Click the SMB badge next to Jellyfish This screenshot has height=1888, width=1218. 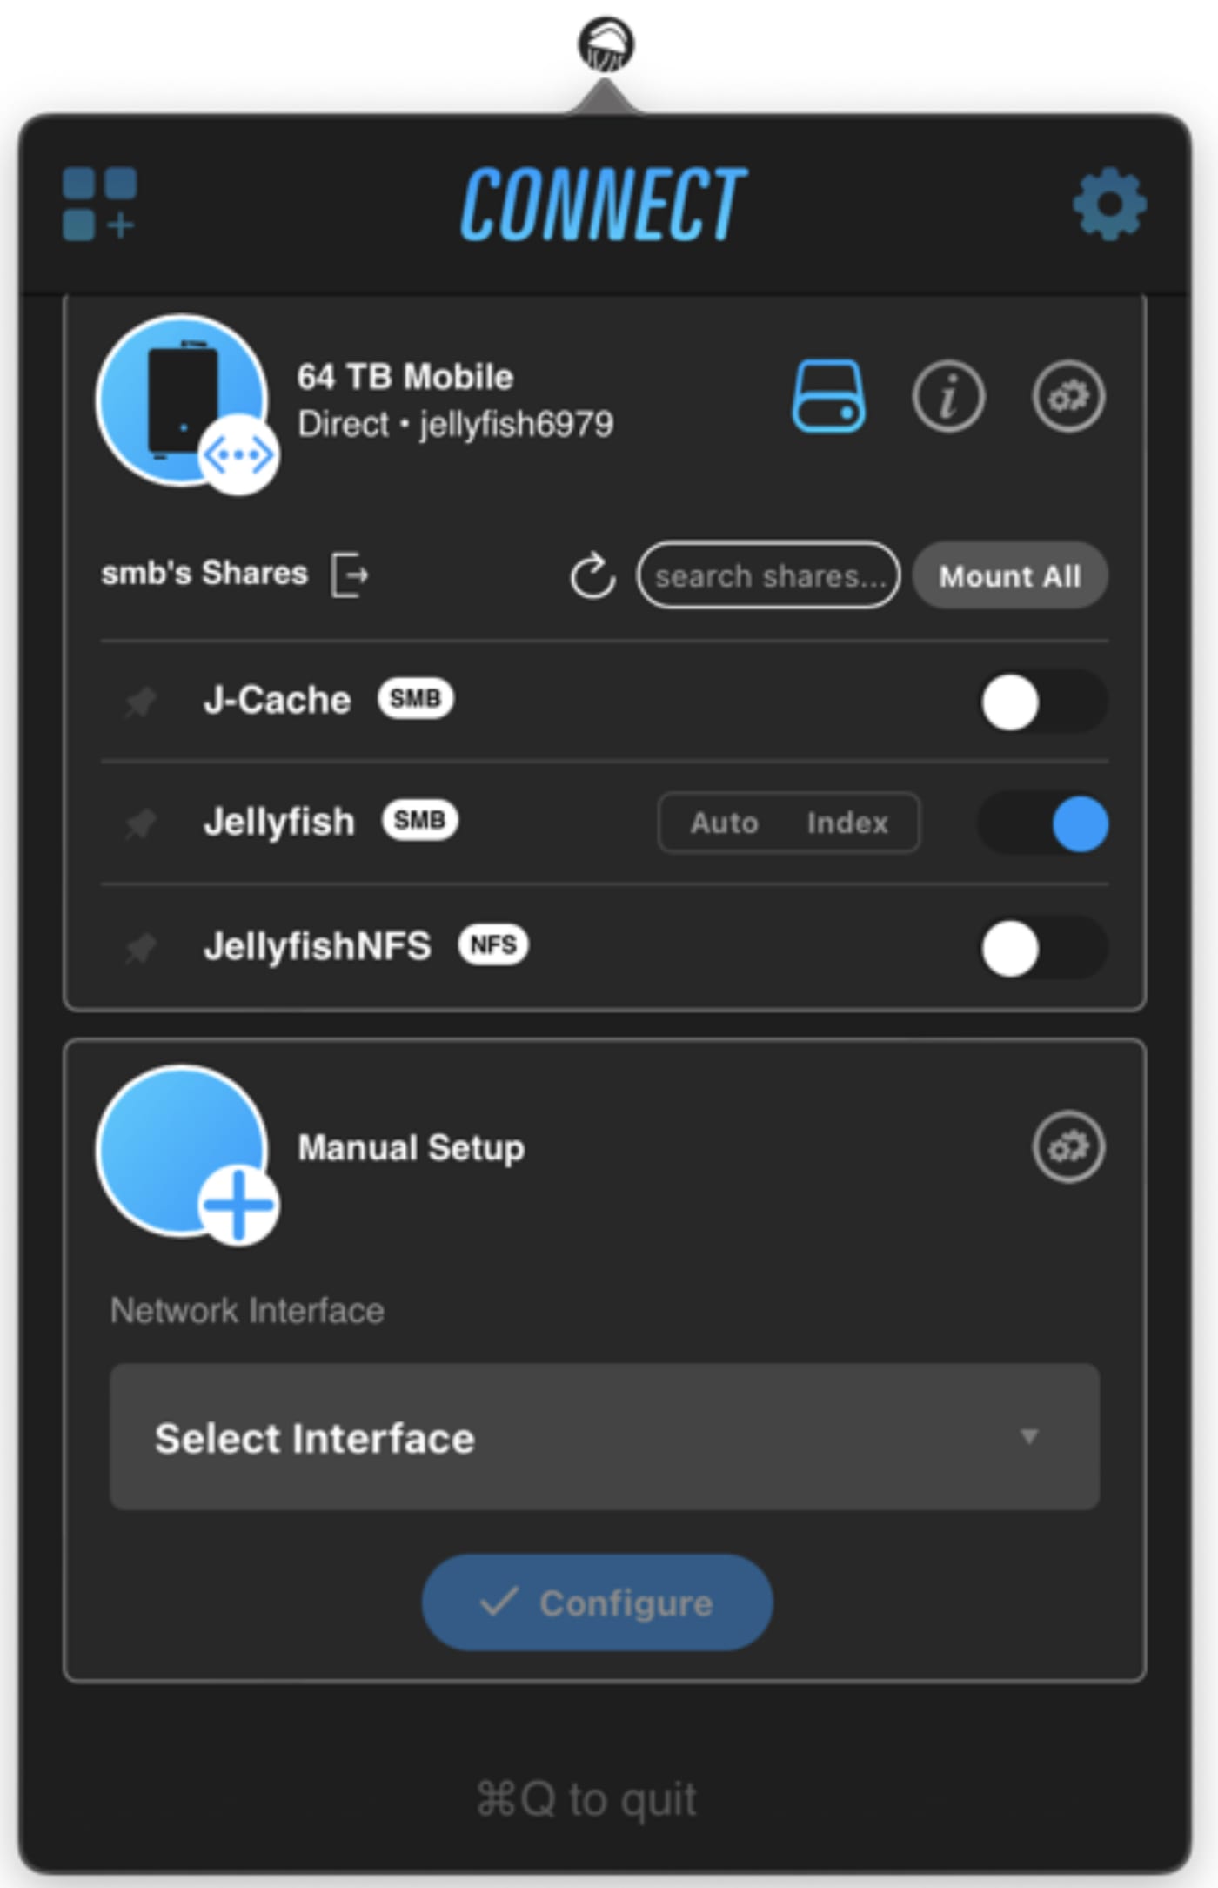tap(419, 820)
